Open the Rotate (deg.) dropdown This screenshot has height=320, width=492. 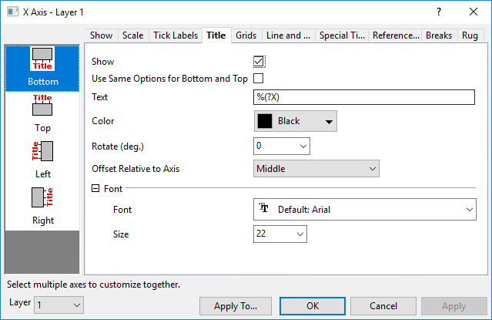point(281,145)
